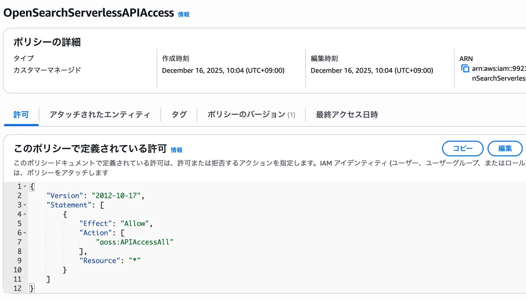Viewport: 526px width, 299px height.
Task: Click the "Resource" key in the JSON
Action: [x=100, y=260]
